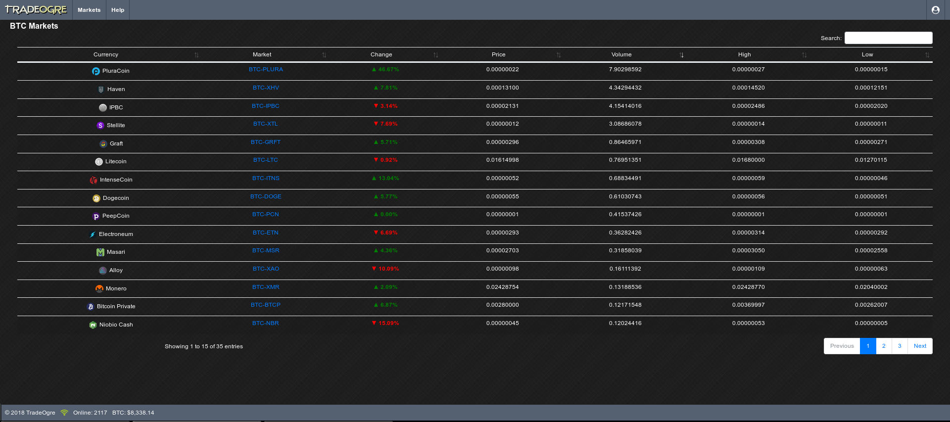The width and height of the screenshot is (950, 422).
Task: Click the Previous page button
Action: coord(842,346)
